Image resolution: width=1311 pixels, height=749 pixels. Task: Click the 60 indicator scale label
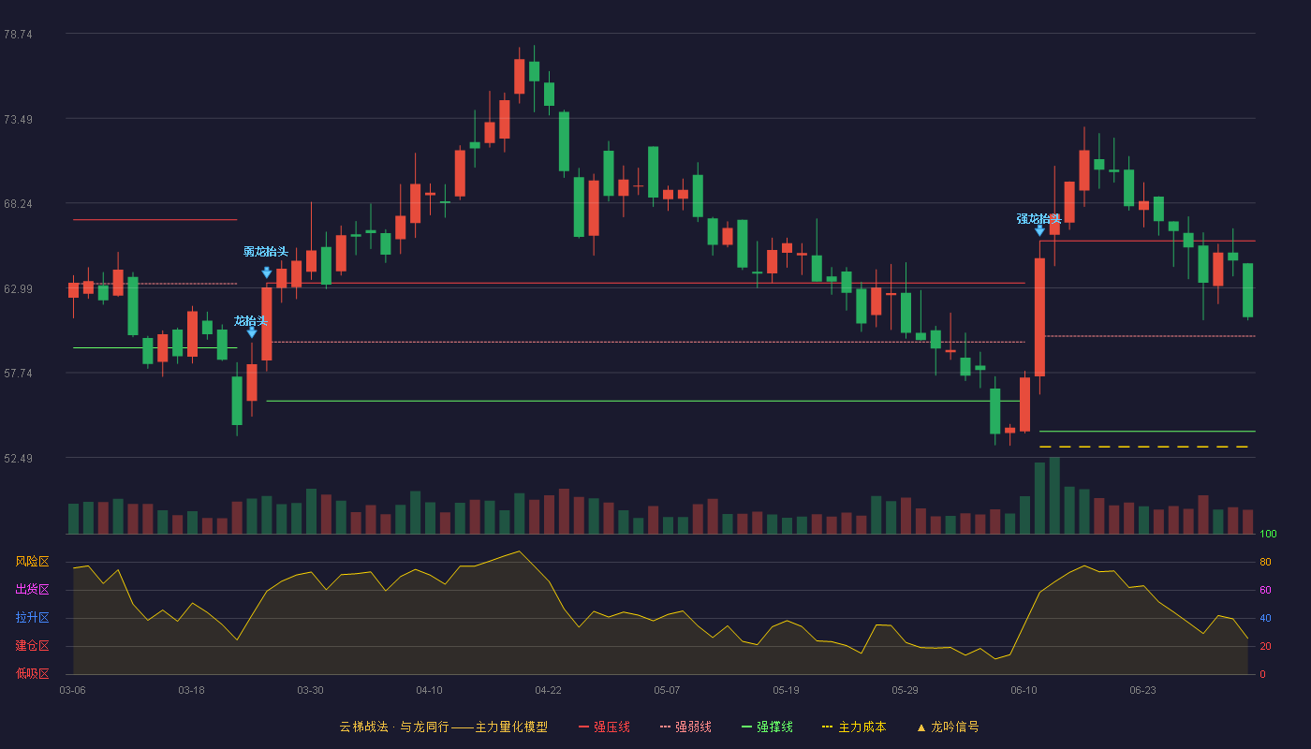click(x=1265, y=591)
